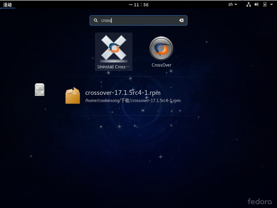Click the fedora logo watermark
Viewport: 277px width, 208px height.
pos(259,201)
